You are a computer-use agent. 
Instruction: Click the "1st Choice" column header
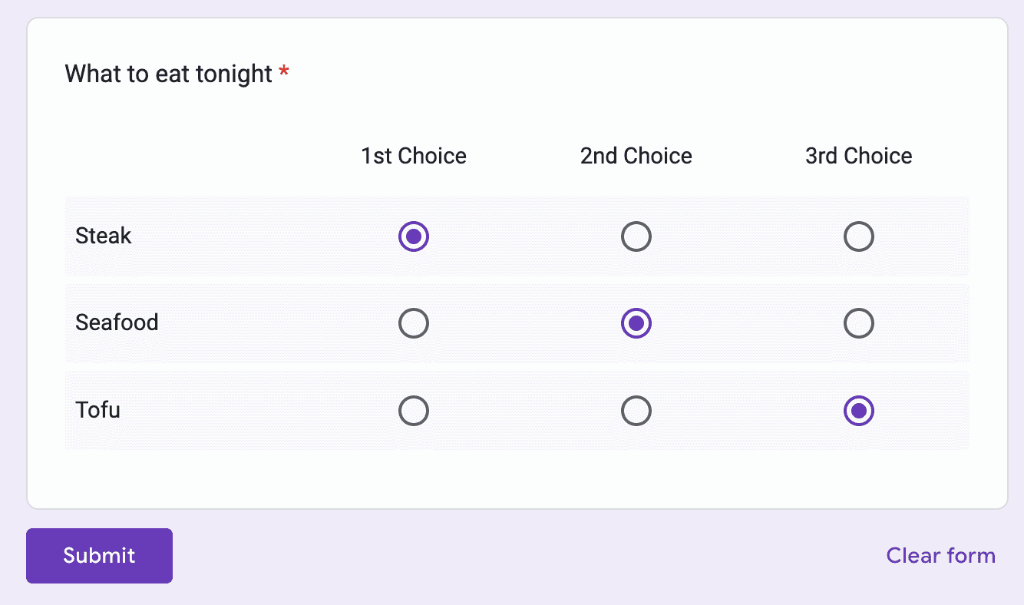[414, 156]
